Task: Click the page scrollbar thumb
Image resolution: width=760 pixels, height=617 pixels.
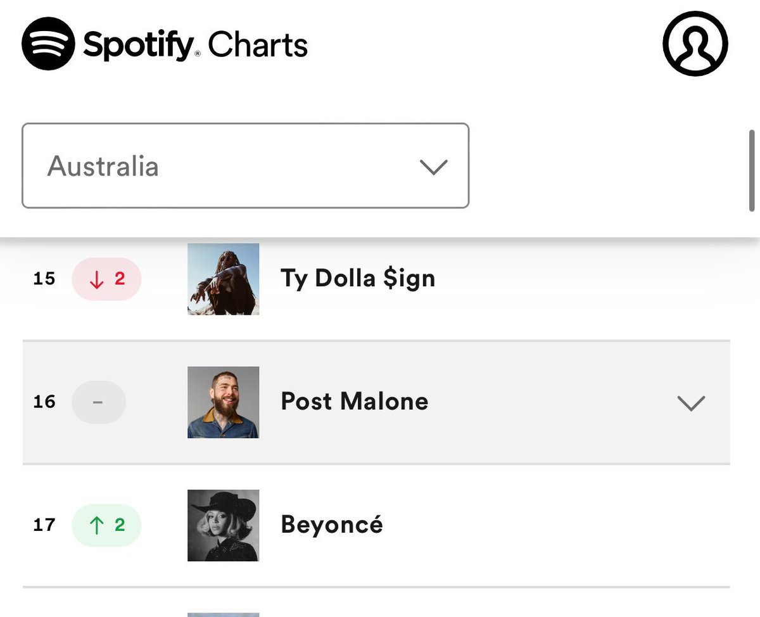Action: click(x=752, y=170)
